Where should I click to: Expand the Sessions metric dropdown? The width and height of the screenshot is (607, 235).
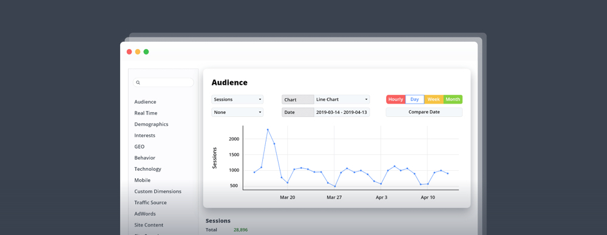click(237, 99)
